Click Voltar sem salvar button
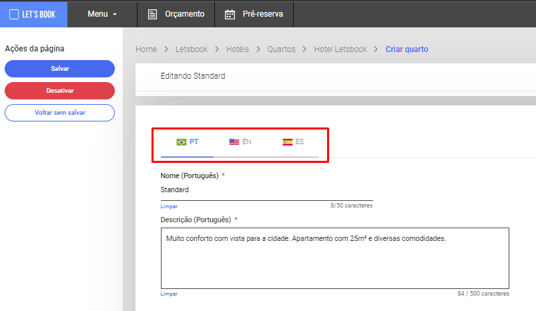The image size is (536, 311). click(x=59, y=112)
